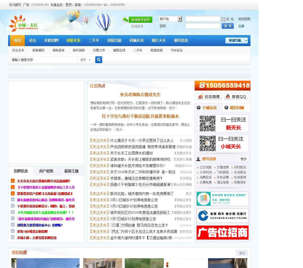The width and height of the screenshot is (303, 268).
Task: Open the 搜索 category dropdown
Action: click(85, 60)
